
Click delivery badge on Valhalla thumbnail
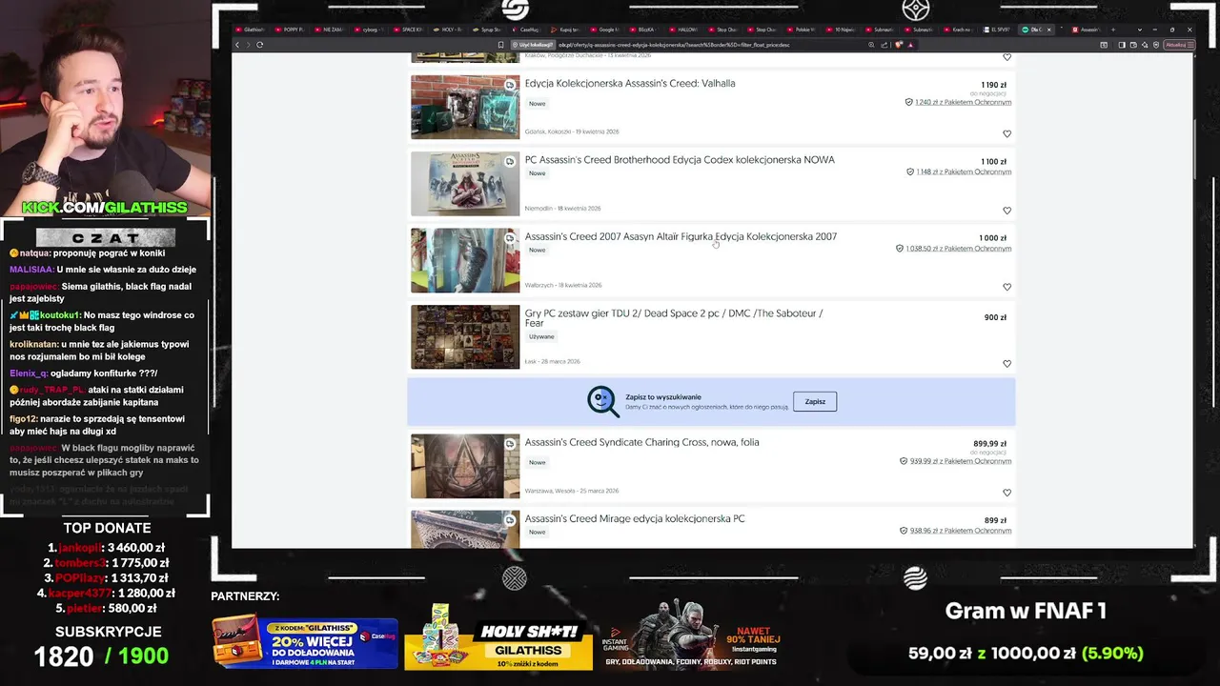tap(510, 85)
